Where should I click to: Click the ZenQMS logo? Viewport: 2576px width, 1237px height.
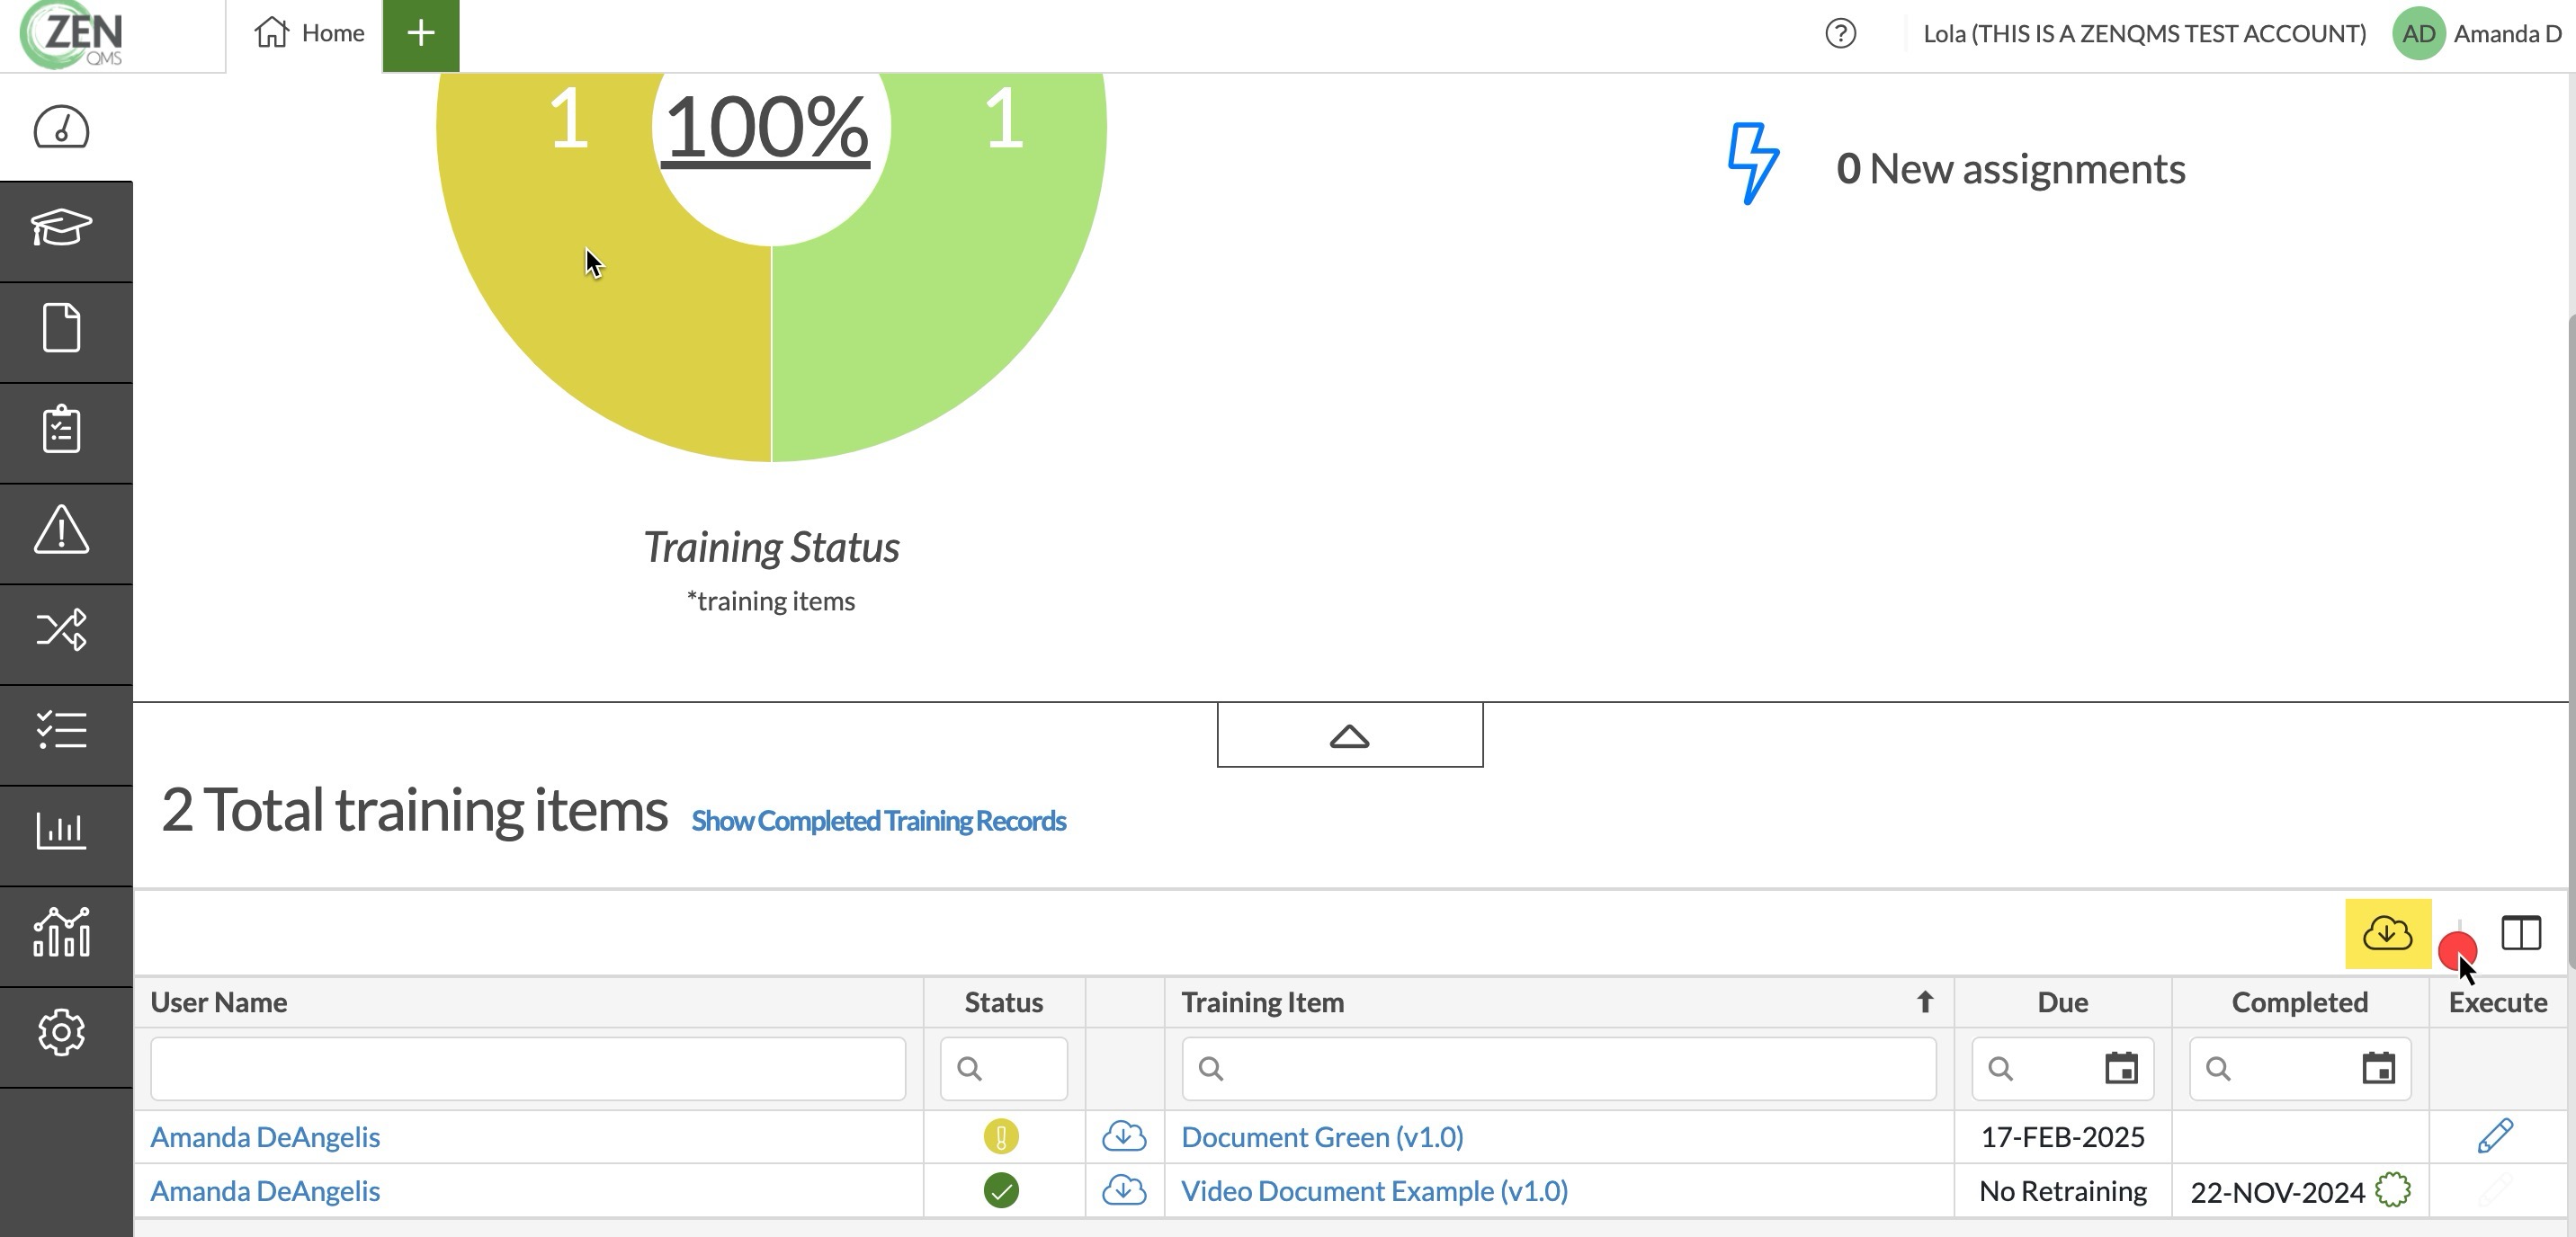coord(72,36)
